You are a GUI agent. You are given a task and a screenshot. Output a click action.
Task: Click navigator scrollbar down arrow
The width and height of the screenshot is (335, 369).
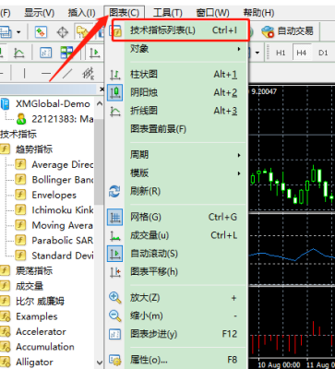[x=100, y=363]
